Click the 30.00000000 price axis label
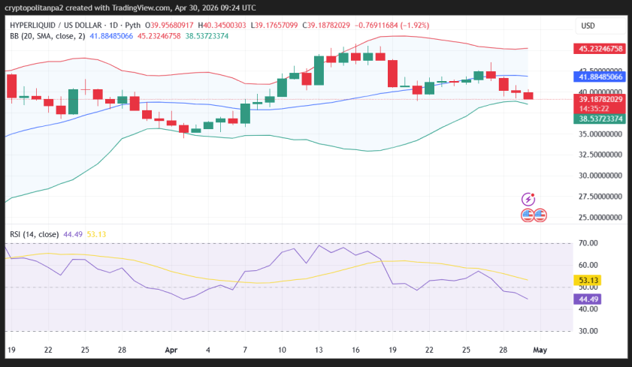The width and height of the screenshot is (632, 367). (x=600, y=176)
